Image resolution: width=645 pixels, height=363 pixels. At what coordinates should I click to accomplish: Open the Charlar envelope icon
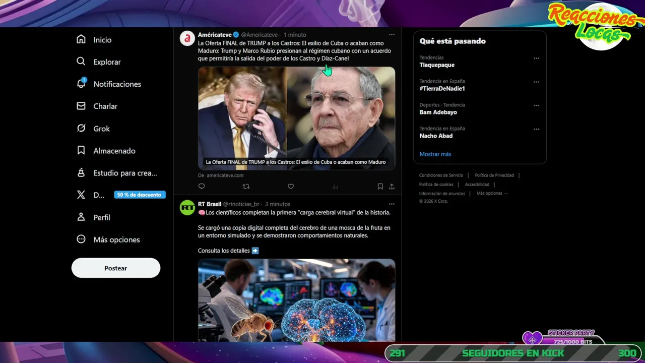81,106
